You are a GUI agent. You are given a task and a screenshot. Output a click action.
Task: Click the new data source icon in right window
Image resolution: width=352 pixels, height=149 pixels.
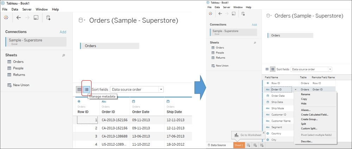point(243,14)
